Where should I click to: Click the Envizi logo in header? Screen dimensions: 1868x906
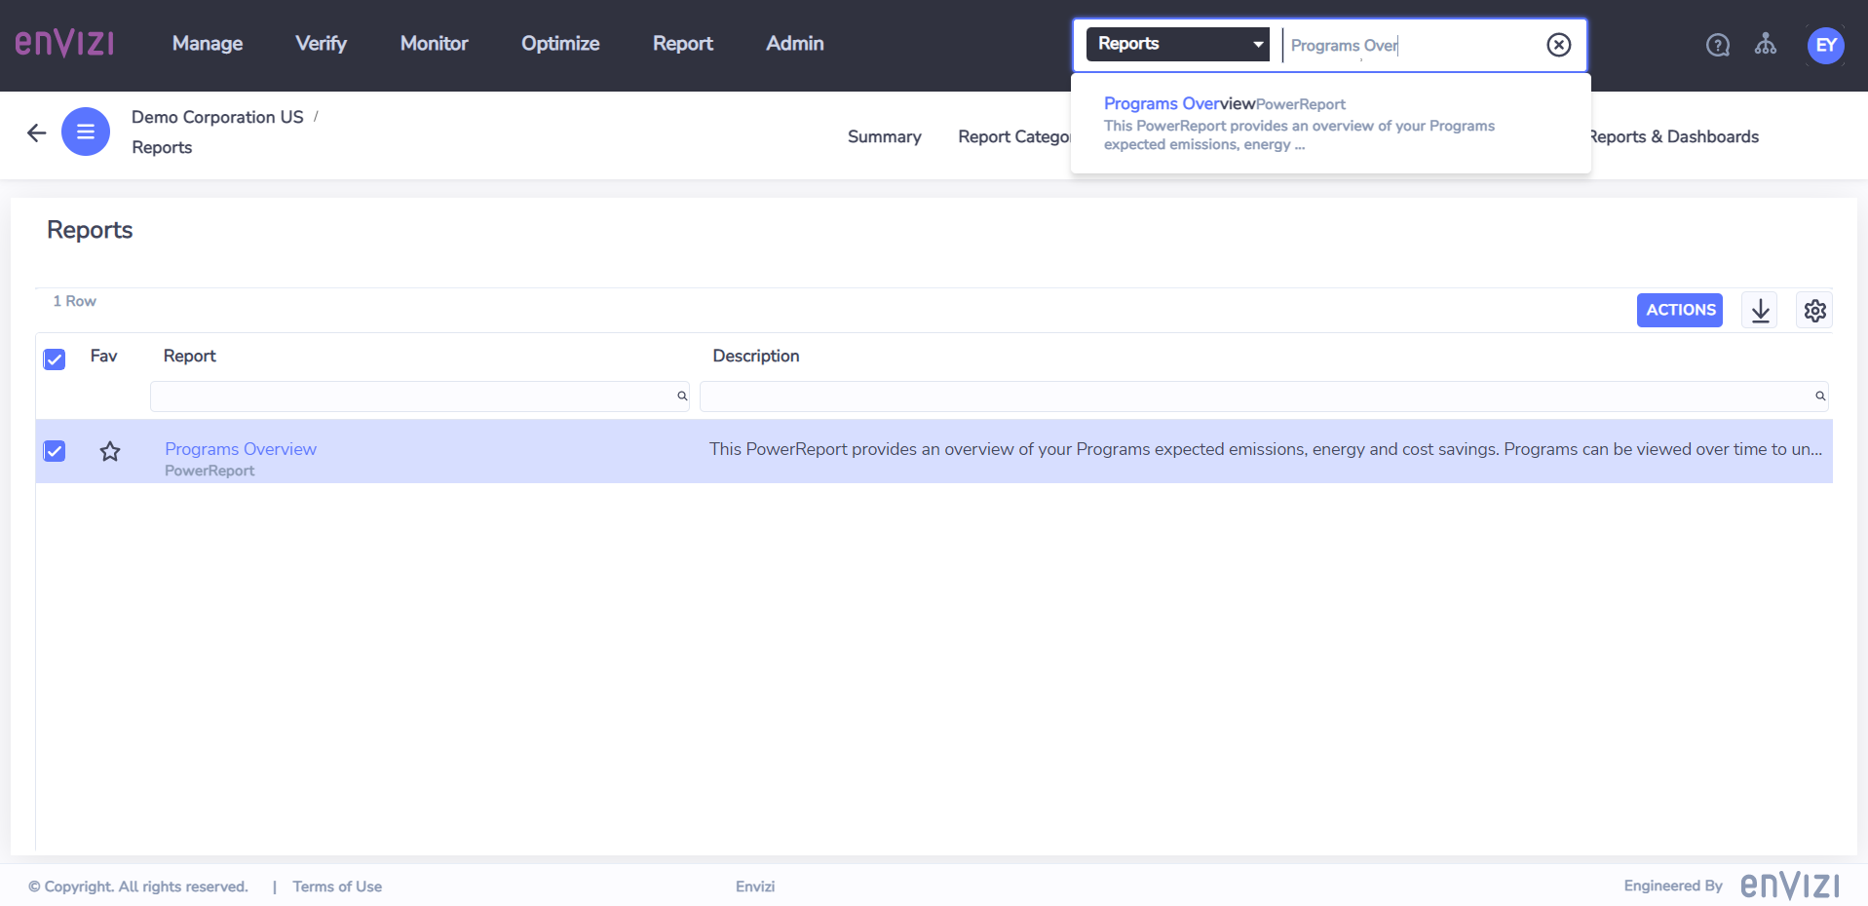click(x=64, y=44)
